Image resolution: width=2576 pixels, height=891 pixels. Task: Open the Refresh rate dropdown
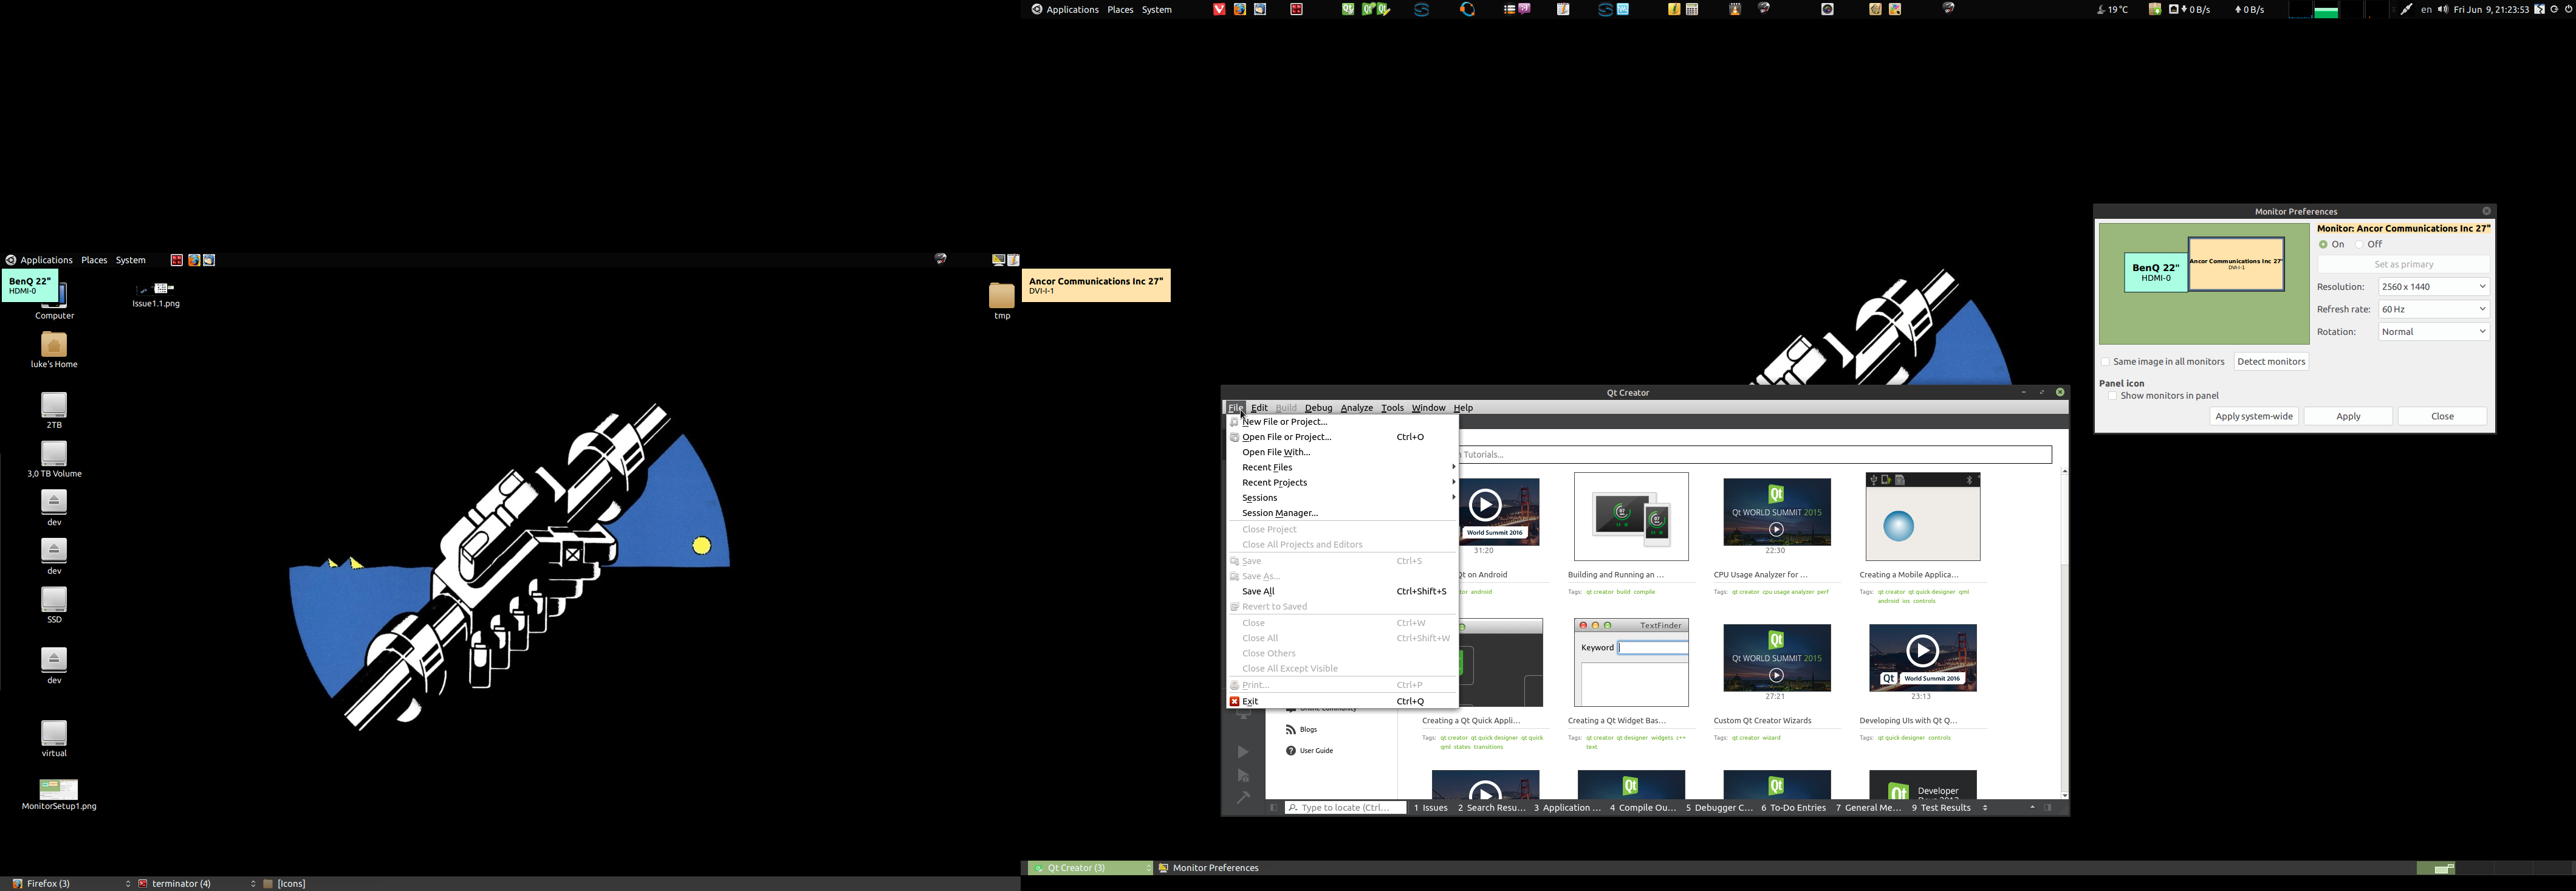coord(2433,310)
